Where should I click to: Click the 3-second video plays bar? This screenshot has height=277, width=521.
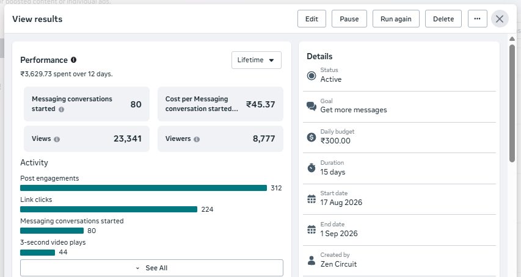[37, 253]
